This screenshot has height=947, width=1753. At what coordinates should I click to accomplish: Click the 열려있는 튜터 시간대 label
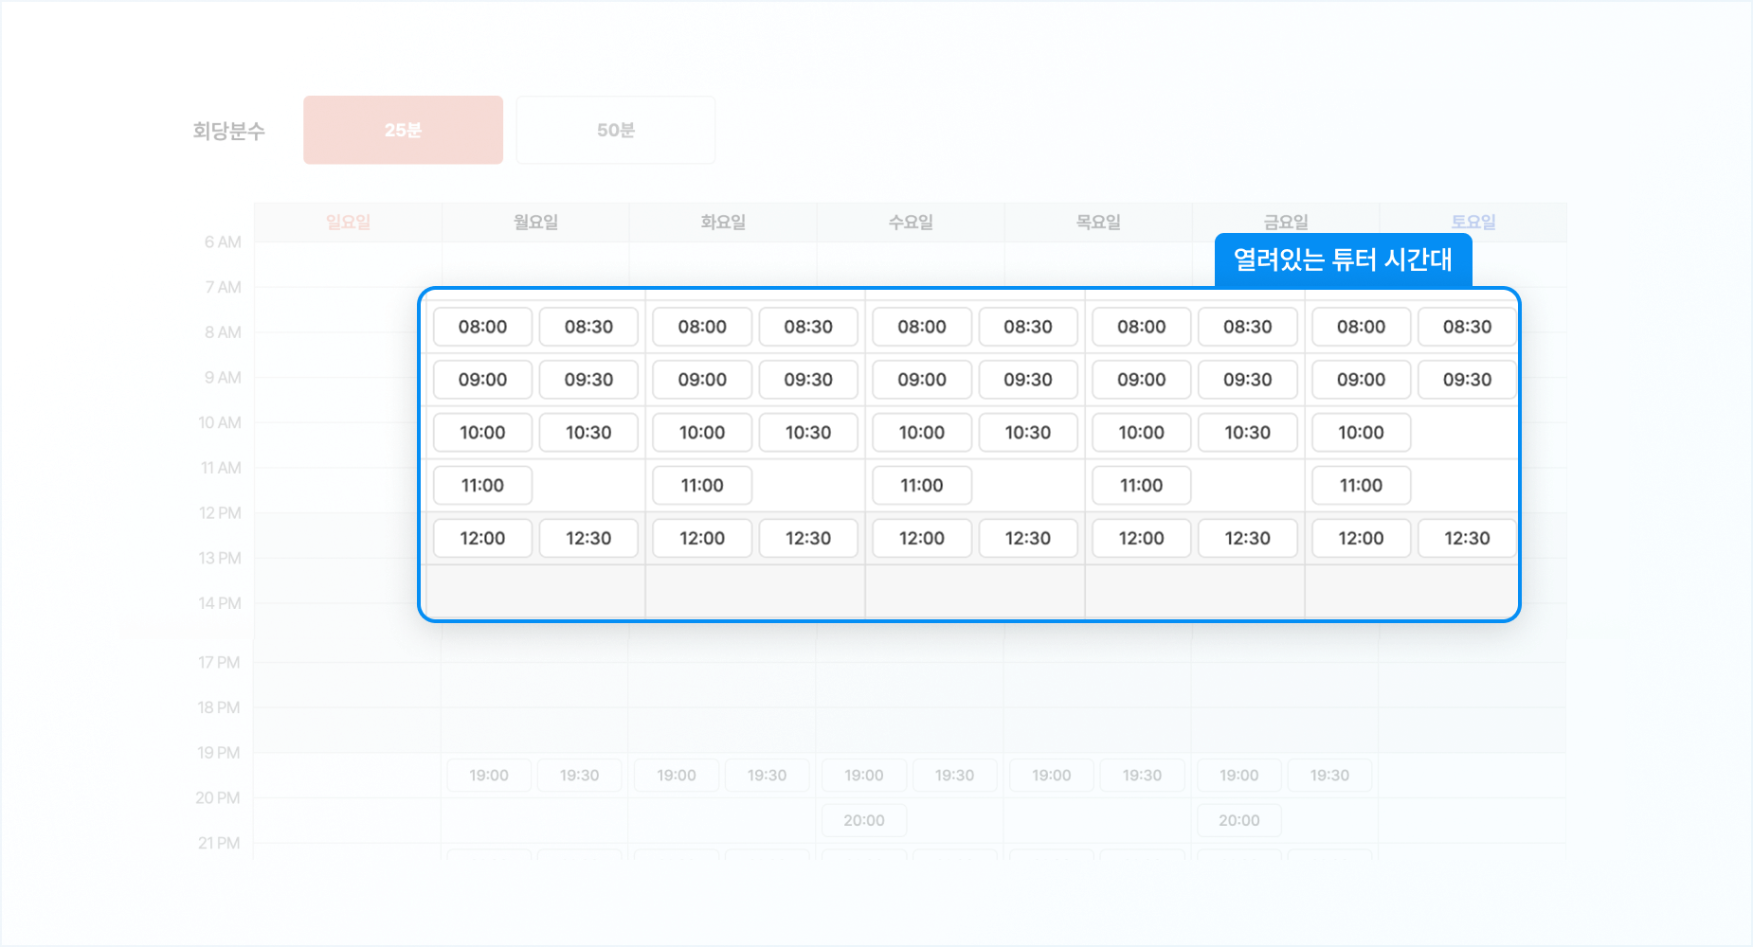(1343, 259)
